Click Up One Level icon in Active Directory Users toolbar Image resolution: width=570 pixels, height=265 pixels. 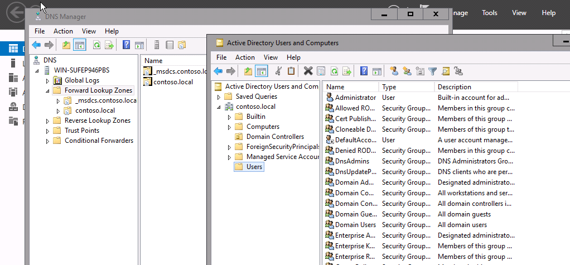pyautogui.click(x=248, y=71)
